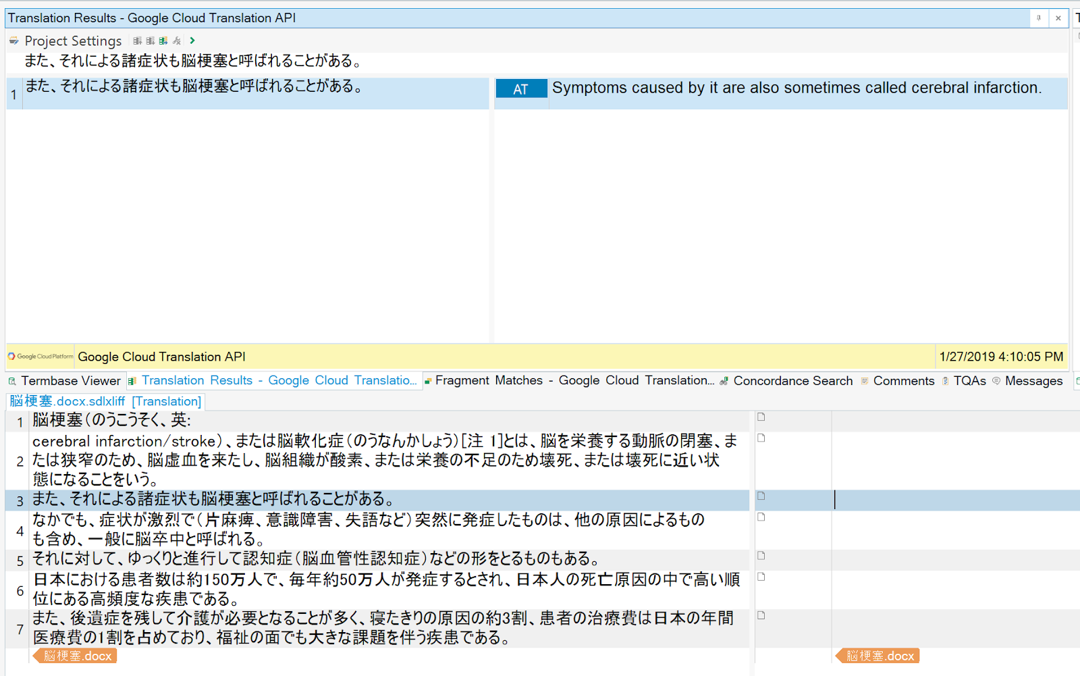The image size is (1080, 676).
Task: Click the Google Cloud Platform logo in the status bar
Action: tap(38, 357)
